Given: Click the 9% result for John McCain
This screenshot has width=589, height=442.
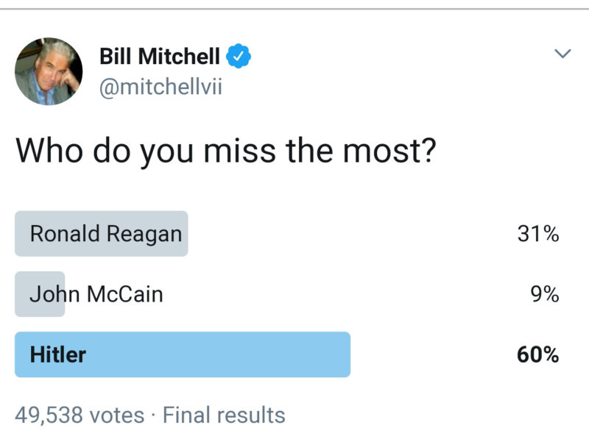Looking at the screenshot, I should point(544,294).
